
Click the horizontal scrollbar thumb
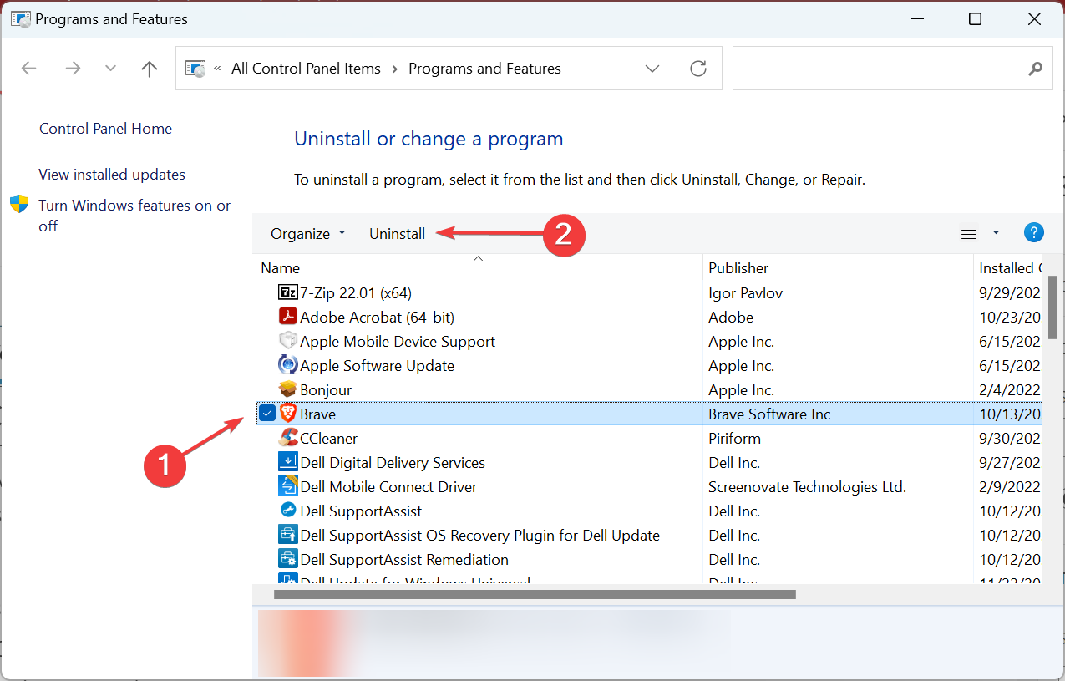click(x=535, y=595)
